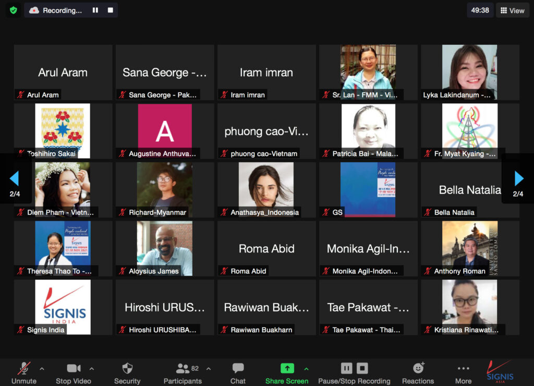Viewport: 534px width, 386px height.
Task: Expand Share Screen options arrow
Action: (306, 369)
